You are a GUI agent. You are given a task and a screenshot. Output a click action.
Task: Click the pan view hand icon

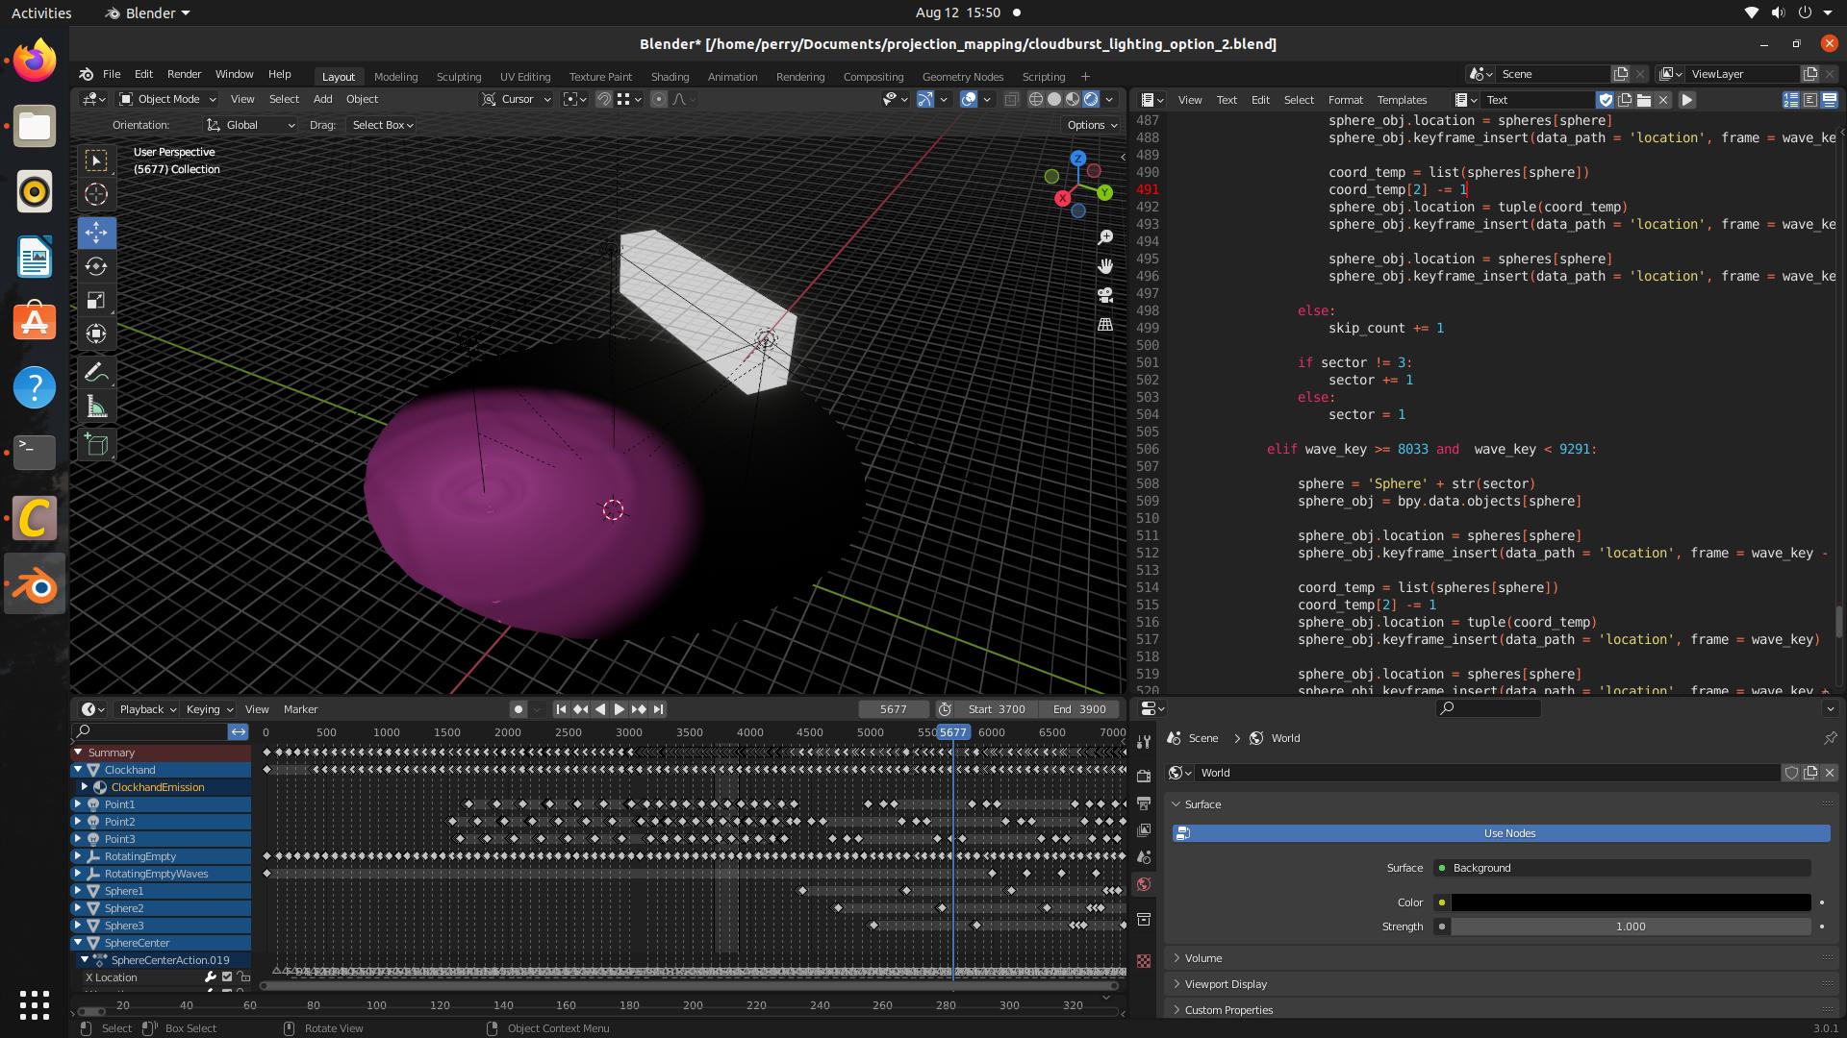1105,266
